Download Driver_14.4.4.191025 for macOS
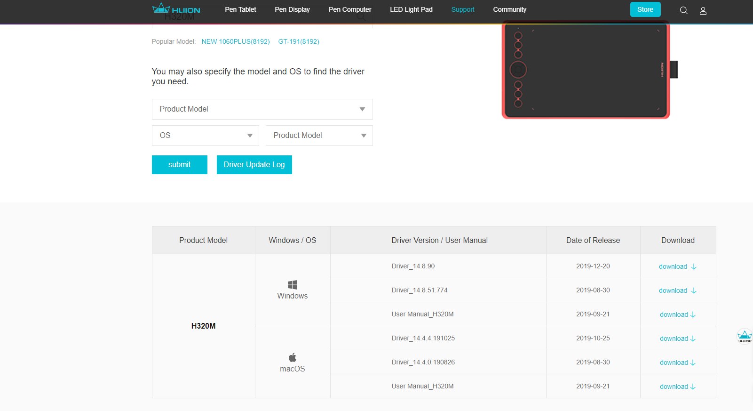 (x=678, y=338)
